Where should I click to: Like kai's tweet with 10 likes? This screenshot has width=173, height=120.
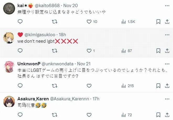point(89,22)
